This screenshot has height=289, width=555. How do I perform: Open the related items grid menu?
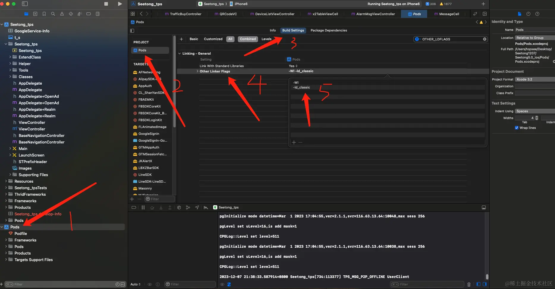point(133,14)
